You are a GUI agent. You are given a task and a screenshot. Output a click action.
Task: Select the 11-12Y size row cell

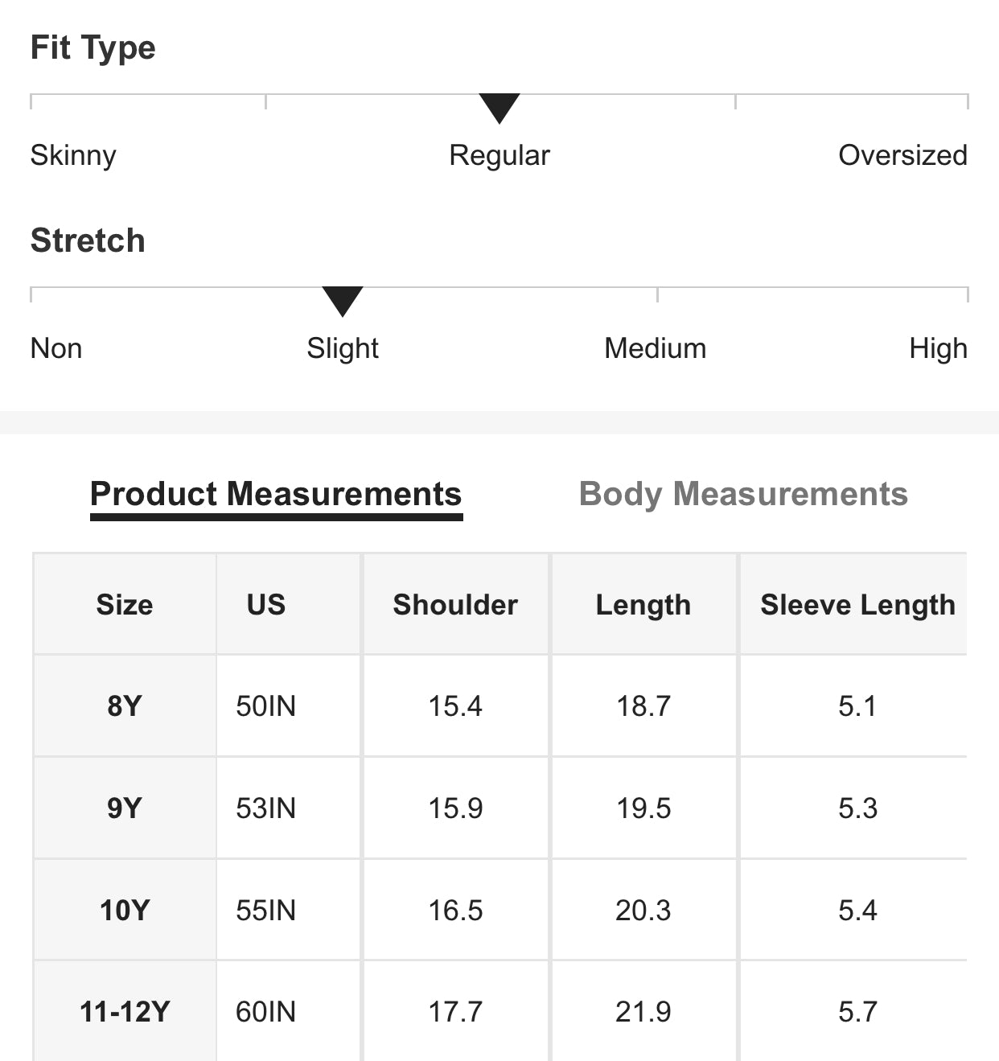point(125,1011)
